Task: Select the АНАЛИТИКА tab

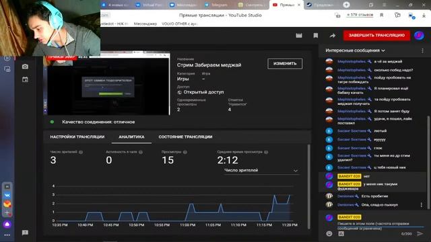Action: (131, 136)
